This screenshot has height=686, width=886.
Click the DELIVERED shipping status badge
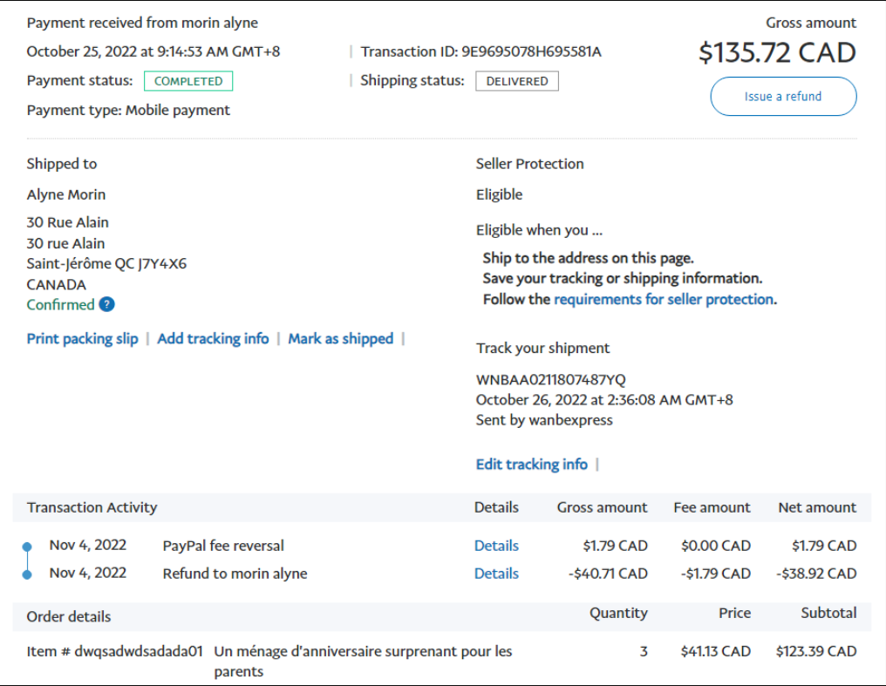pyautogui.click(x=516, y=81)
